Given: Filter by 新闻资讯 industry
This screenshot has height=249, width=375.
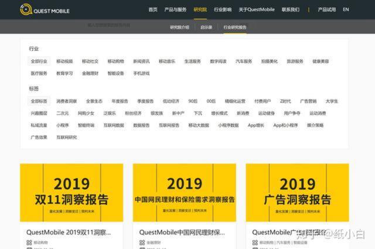Looking at the screenshot, I should [141, 61].
